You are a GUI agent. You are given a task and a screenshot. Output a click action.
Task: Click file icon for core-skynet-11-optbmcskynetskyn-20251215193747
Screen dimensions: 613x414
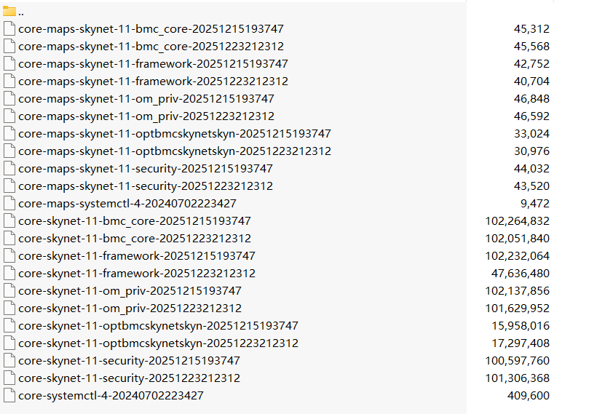pos(9,326)
